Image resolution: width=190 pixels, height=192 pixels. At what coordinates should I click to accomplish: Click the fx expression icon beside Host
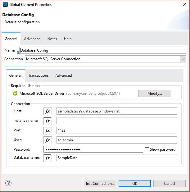click(47, 111)
